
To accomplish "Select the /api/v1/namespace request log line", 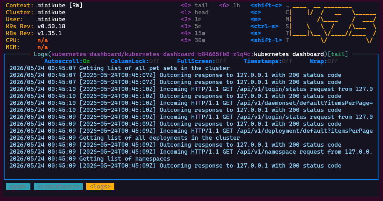I will [191, 152].
